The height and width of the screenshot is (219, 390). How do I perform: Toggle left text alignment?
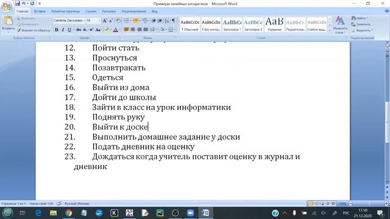126,30
